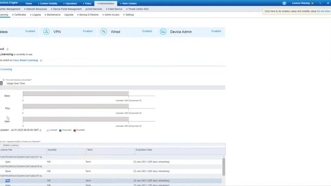
Task: Open the Administration menu tab
Action: (x=106, y=4)
